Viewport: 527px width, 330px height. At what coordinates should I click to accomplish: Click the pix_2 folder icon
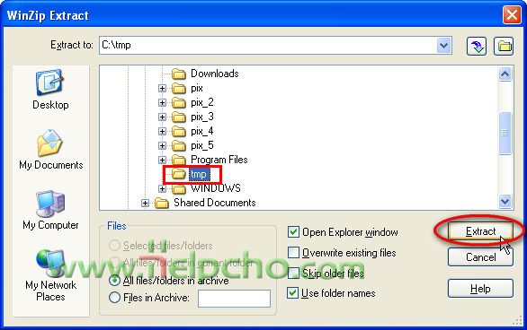tap(179, 102)
